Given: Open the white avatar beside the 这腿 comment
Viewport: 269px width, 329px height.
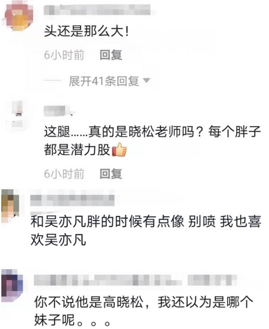Looking at the screenshot, I should (17, 114).
